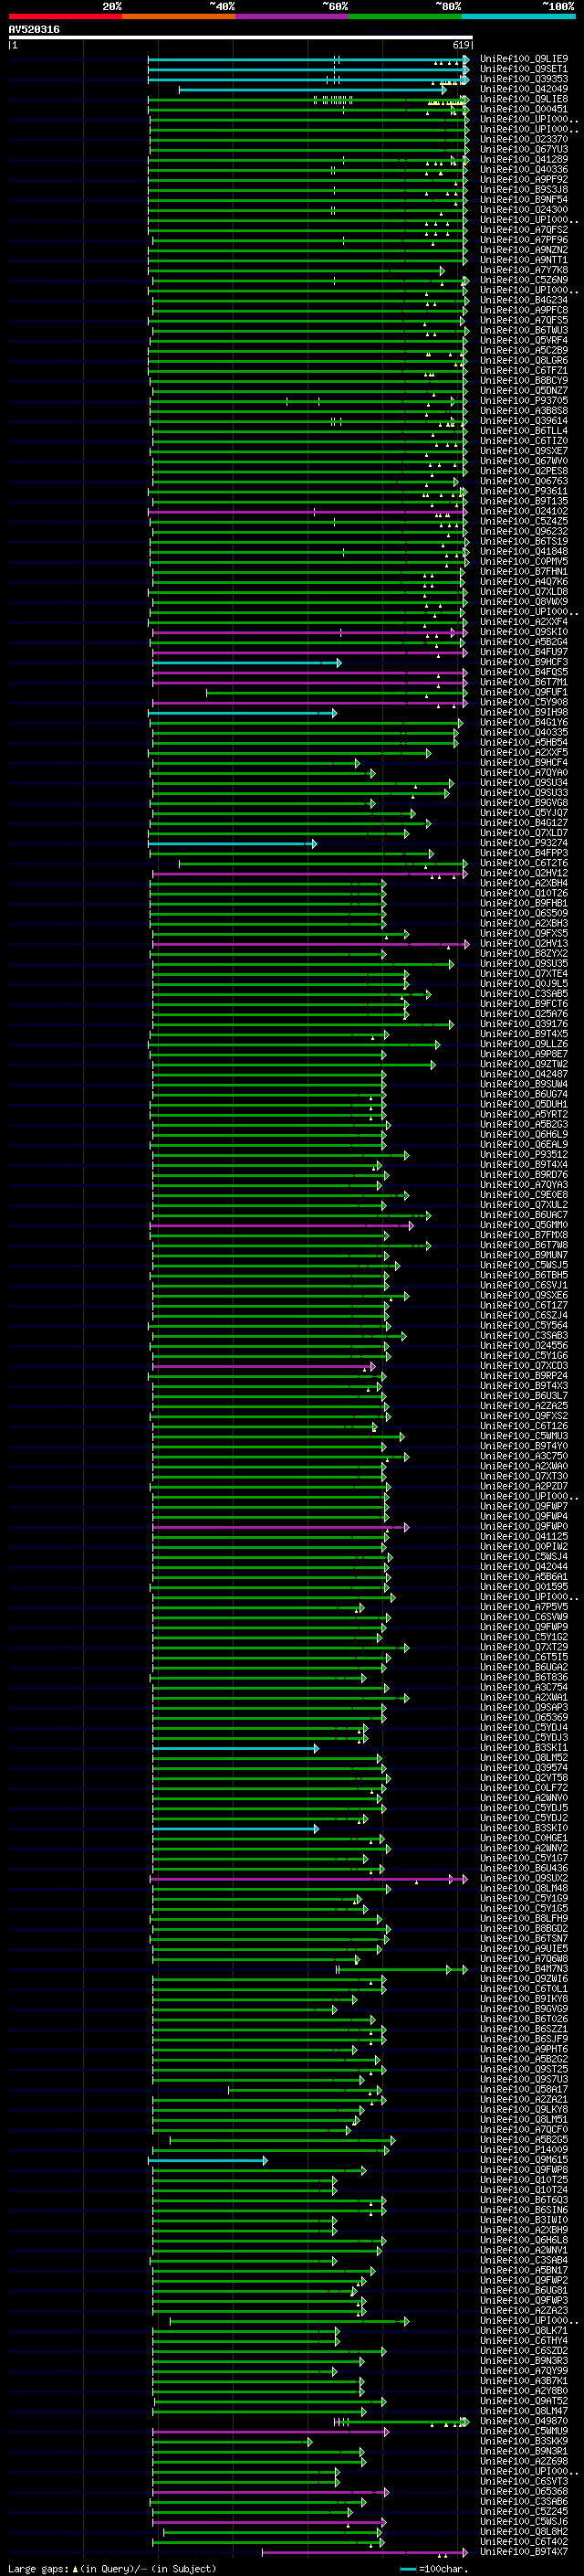The height and width of the screenshot is (2576, 584).
Task: Select the UniRef100_A5C2B9 label
Action: pos(524,350)
